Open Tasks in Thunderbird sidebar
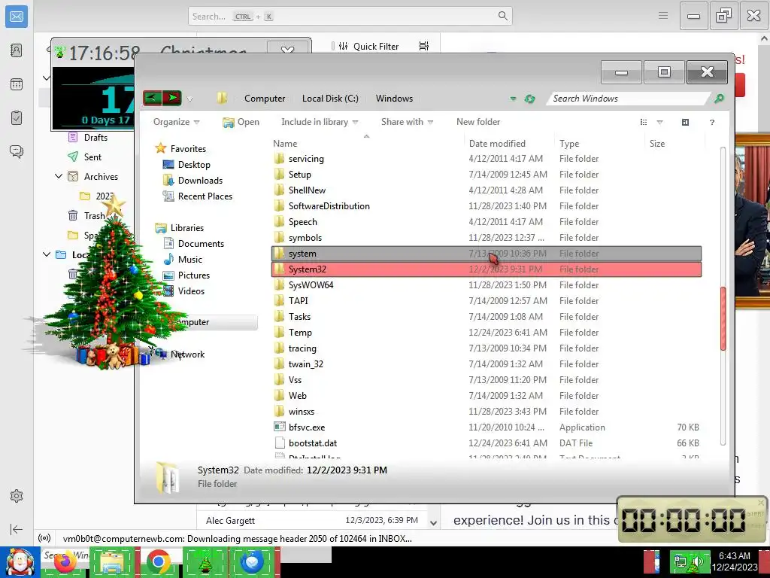Viewport: 770px width, 578px height. click(x=17, y=118)
